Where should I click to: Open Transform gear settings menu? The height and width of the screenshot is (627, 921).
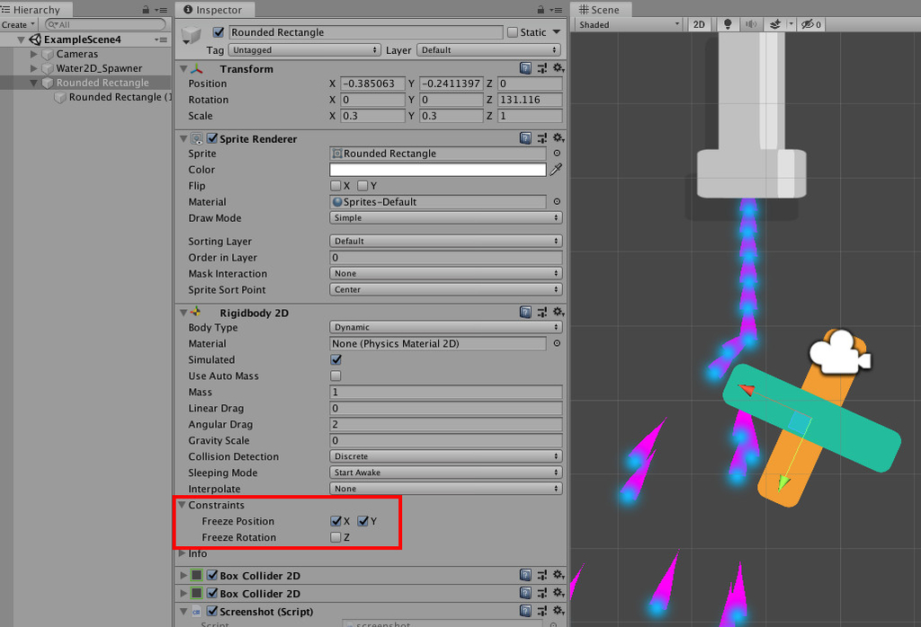click(558, 68)
